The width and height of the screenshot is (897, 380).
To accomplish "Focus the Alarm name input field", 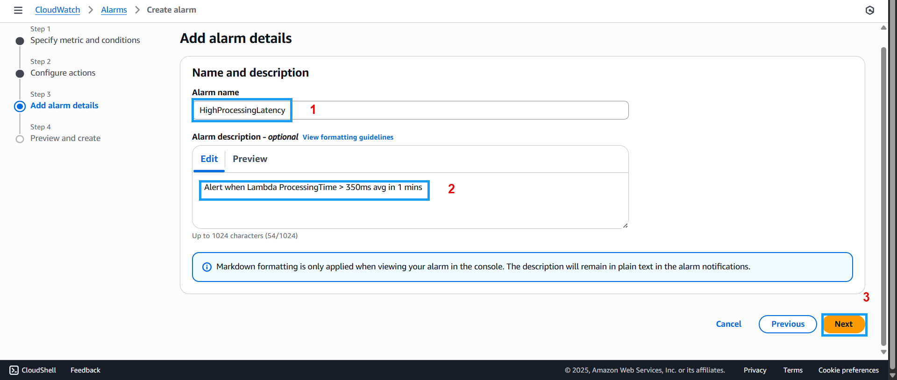I will coord(458,110).
